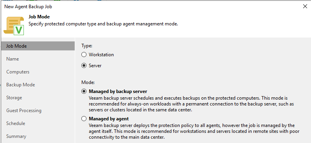Click the remote sites poor connectivity description
This screenshot has width=311, height=143.
pyautogui.click(x=194, y=131)
